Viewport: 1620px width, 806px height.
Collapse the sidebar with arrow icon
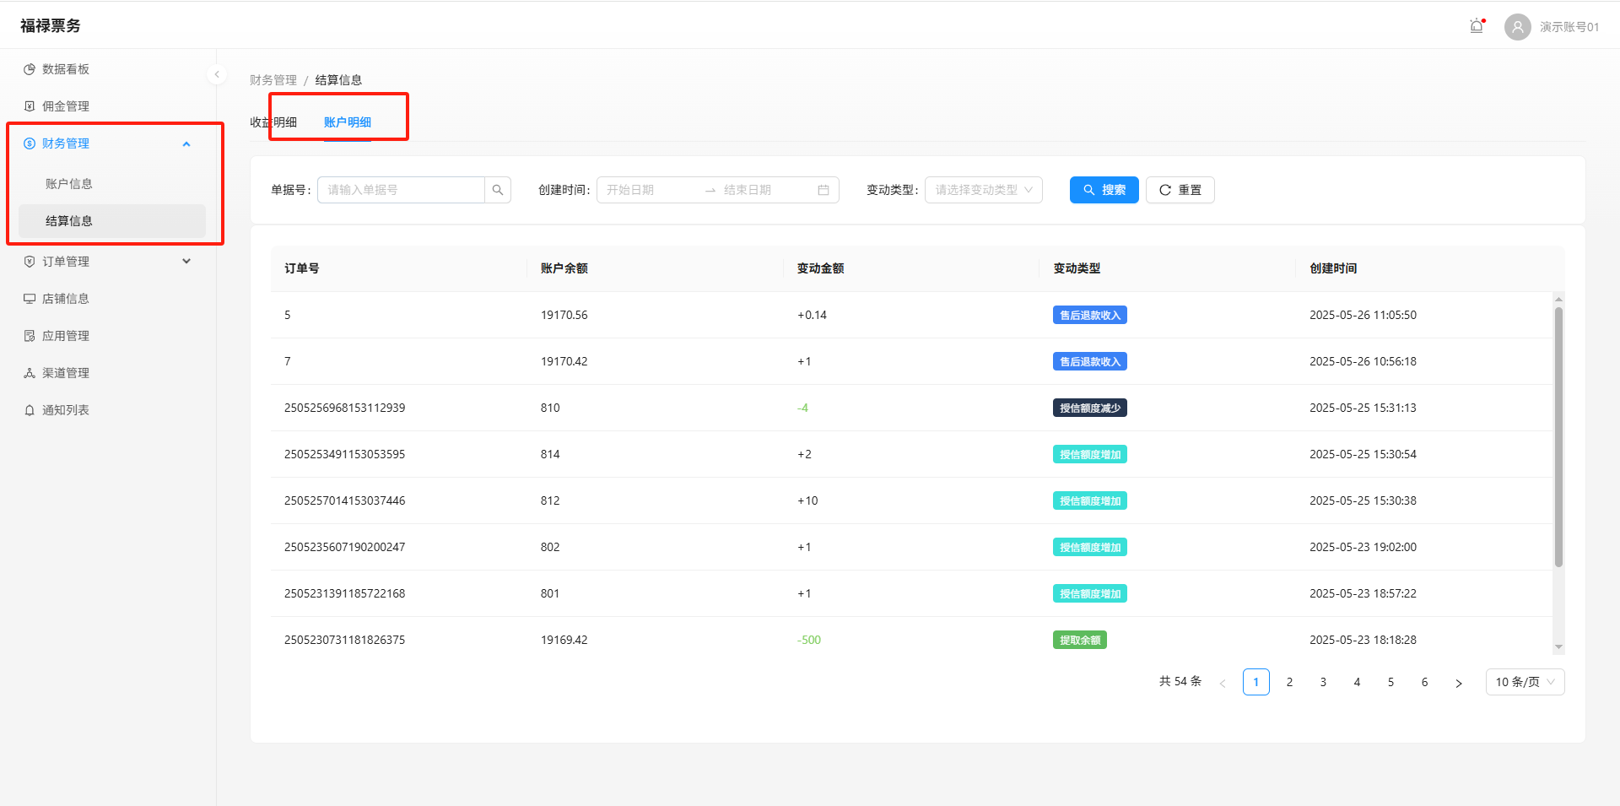click(x=217, y=74)
